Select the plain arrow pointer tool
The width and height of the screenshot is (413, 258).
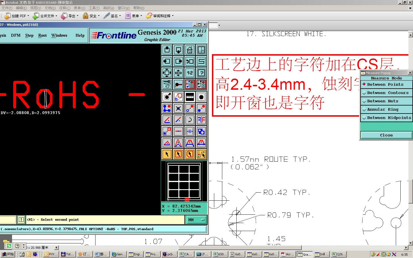[167, 154]
